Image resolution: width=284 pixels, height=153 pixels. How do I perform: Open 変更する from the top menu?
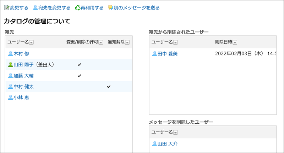(x=19, y=7)
